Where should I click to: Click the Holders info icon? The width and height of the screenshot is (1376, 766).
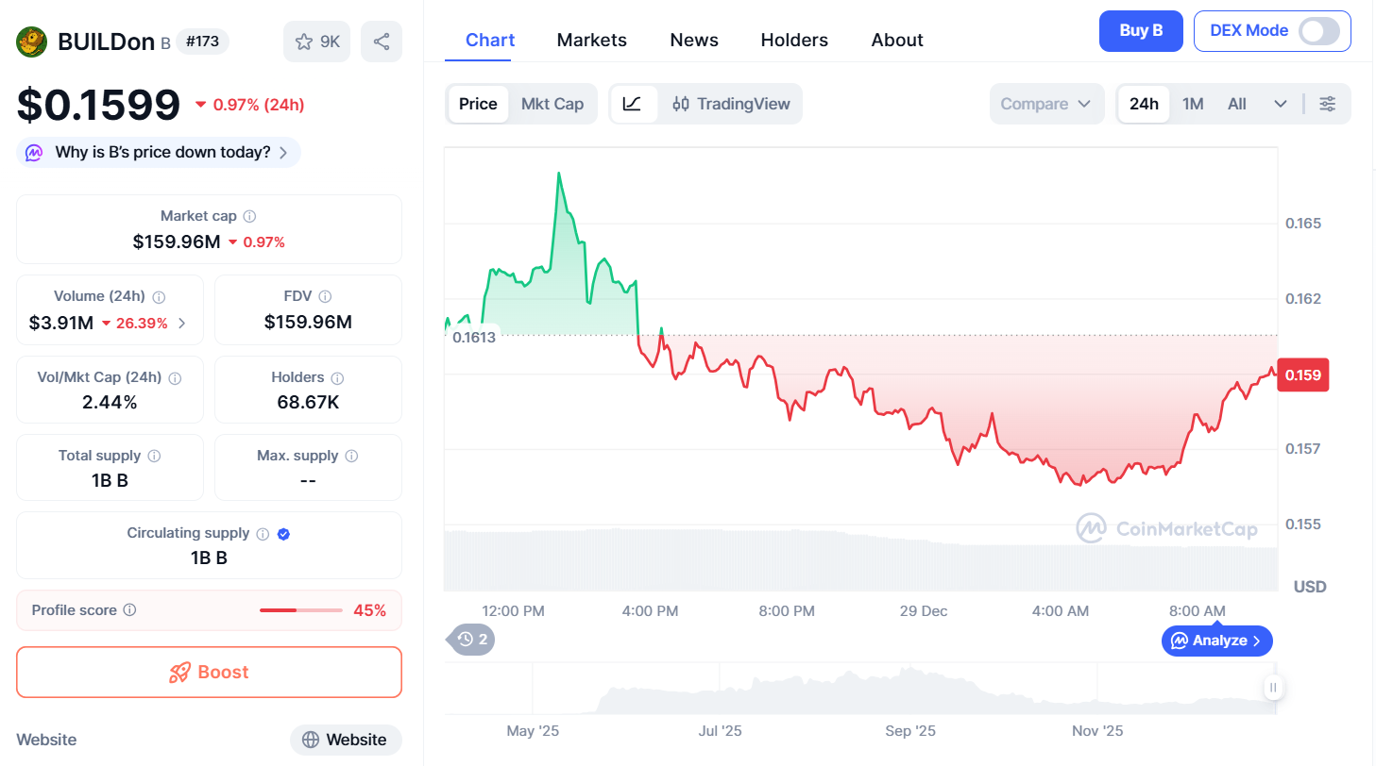pos(337,377)
